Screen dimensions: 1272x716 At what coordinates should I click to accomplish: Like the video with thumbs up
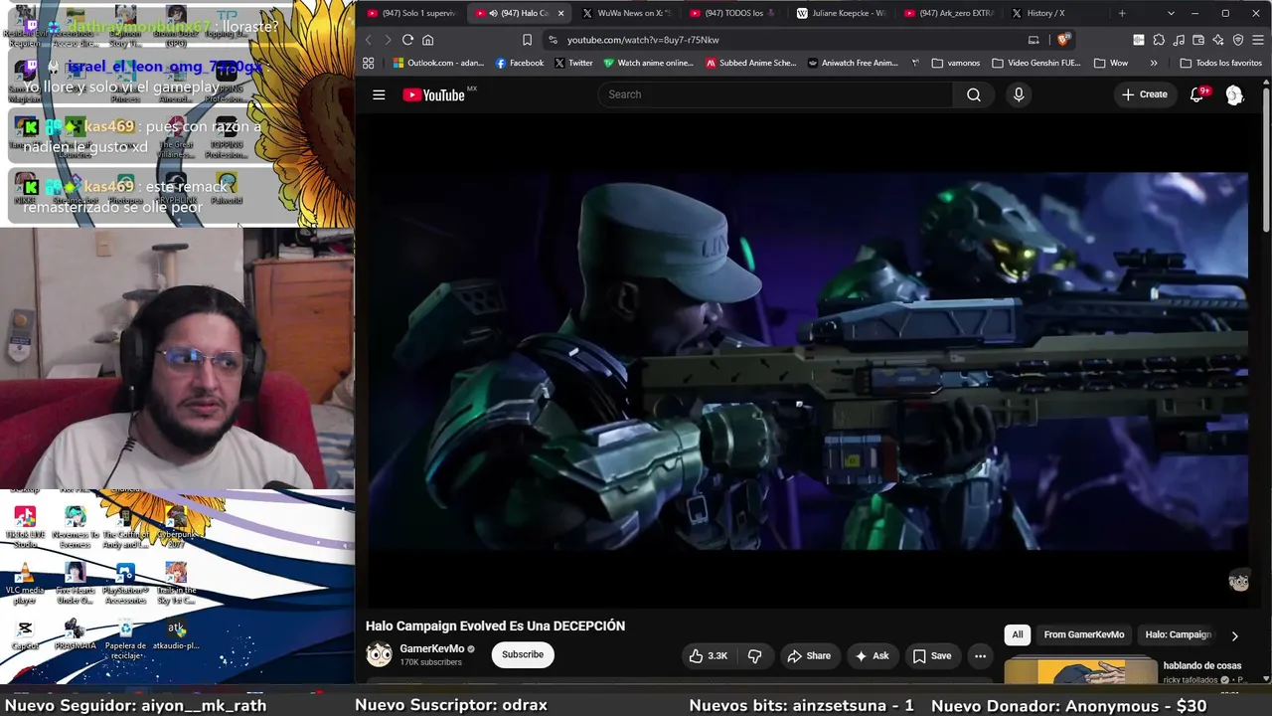(x=709, y=656)
